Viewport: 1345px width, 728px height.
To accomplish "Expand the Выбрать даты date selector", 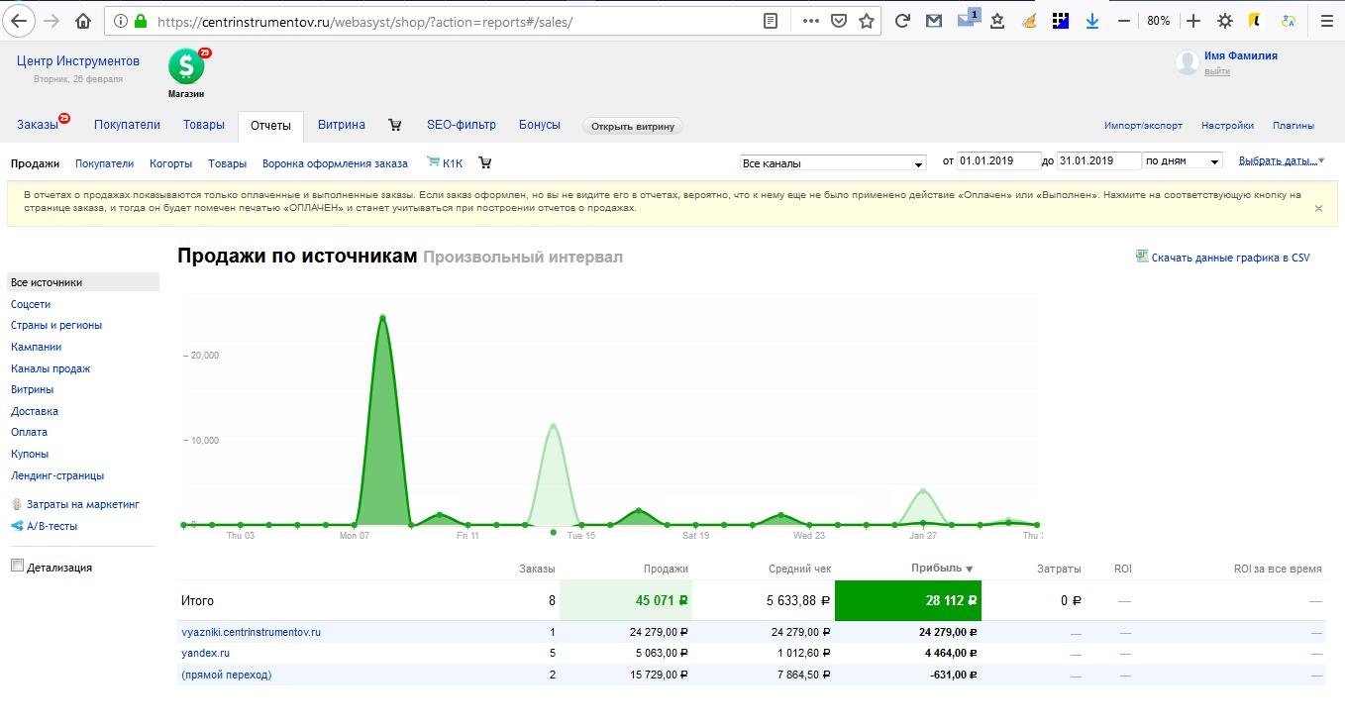I will 1281,160.
